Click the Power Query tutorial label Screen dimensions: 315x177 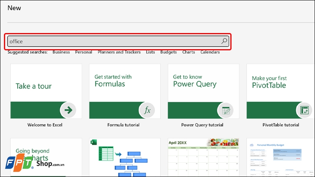(x=202, y=125)
